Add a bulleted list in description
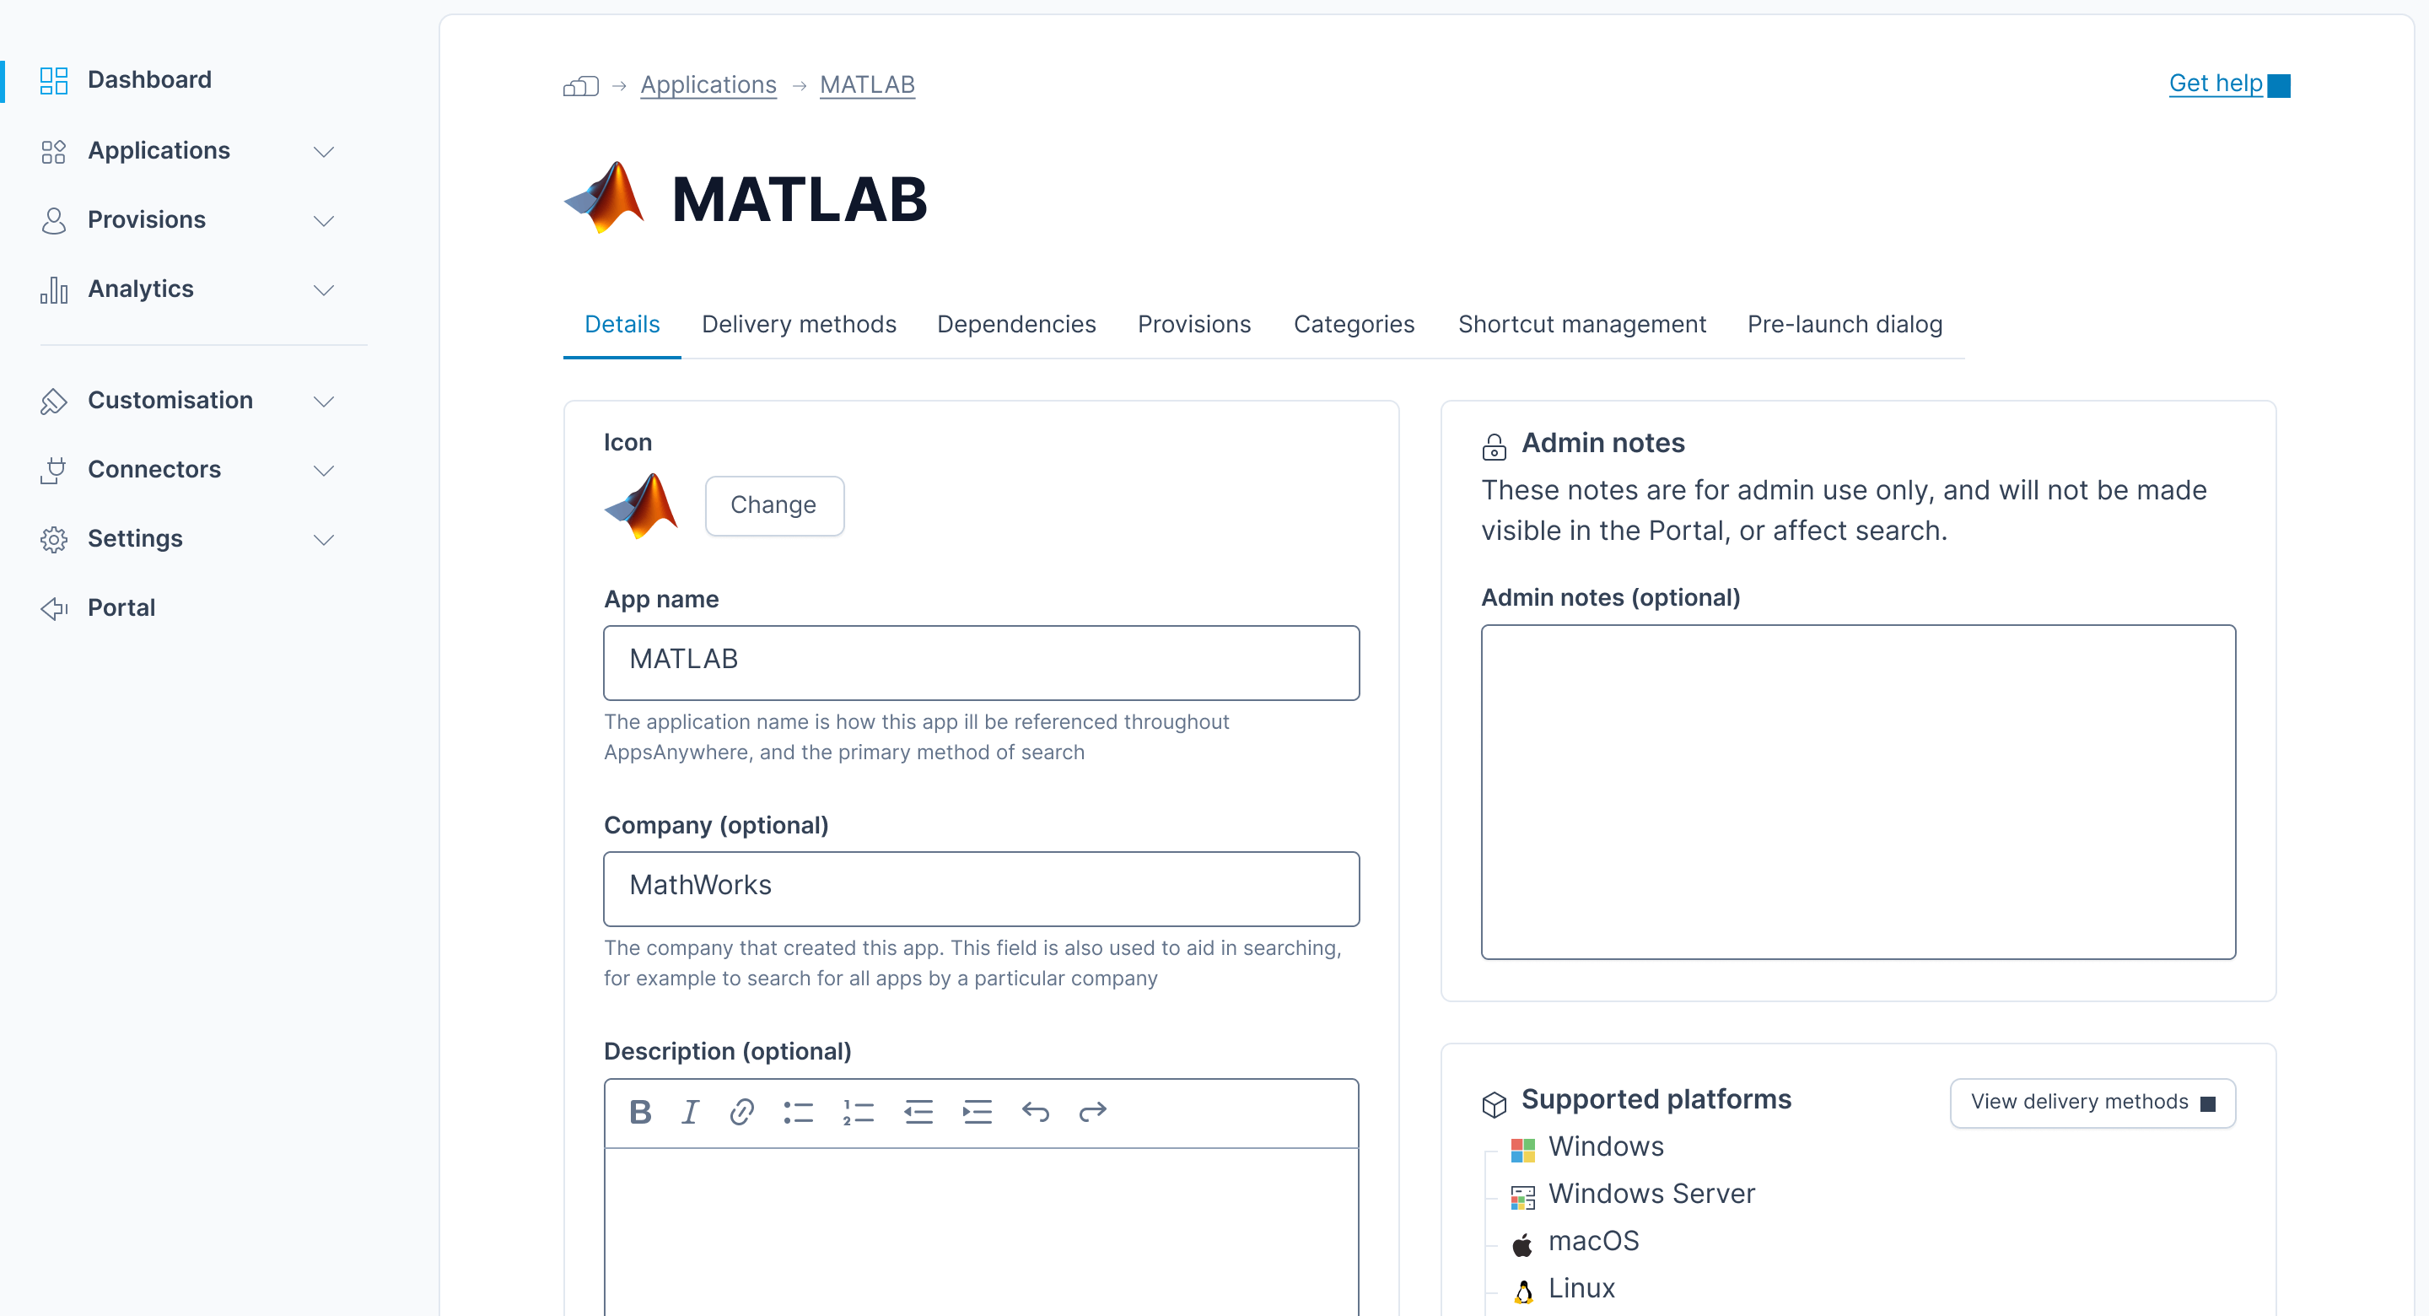The image size is (2429, 1316). pos(798,1112)
